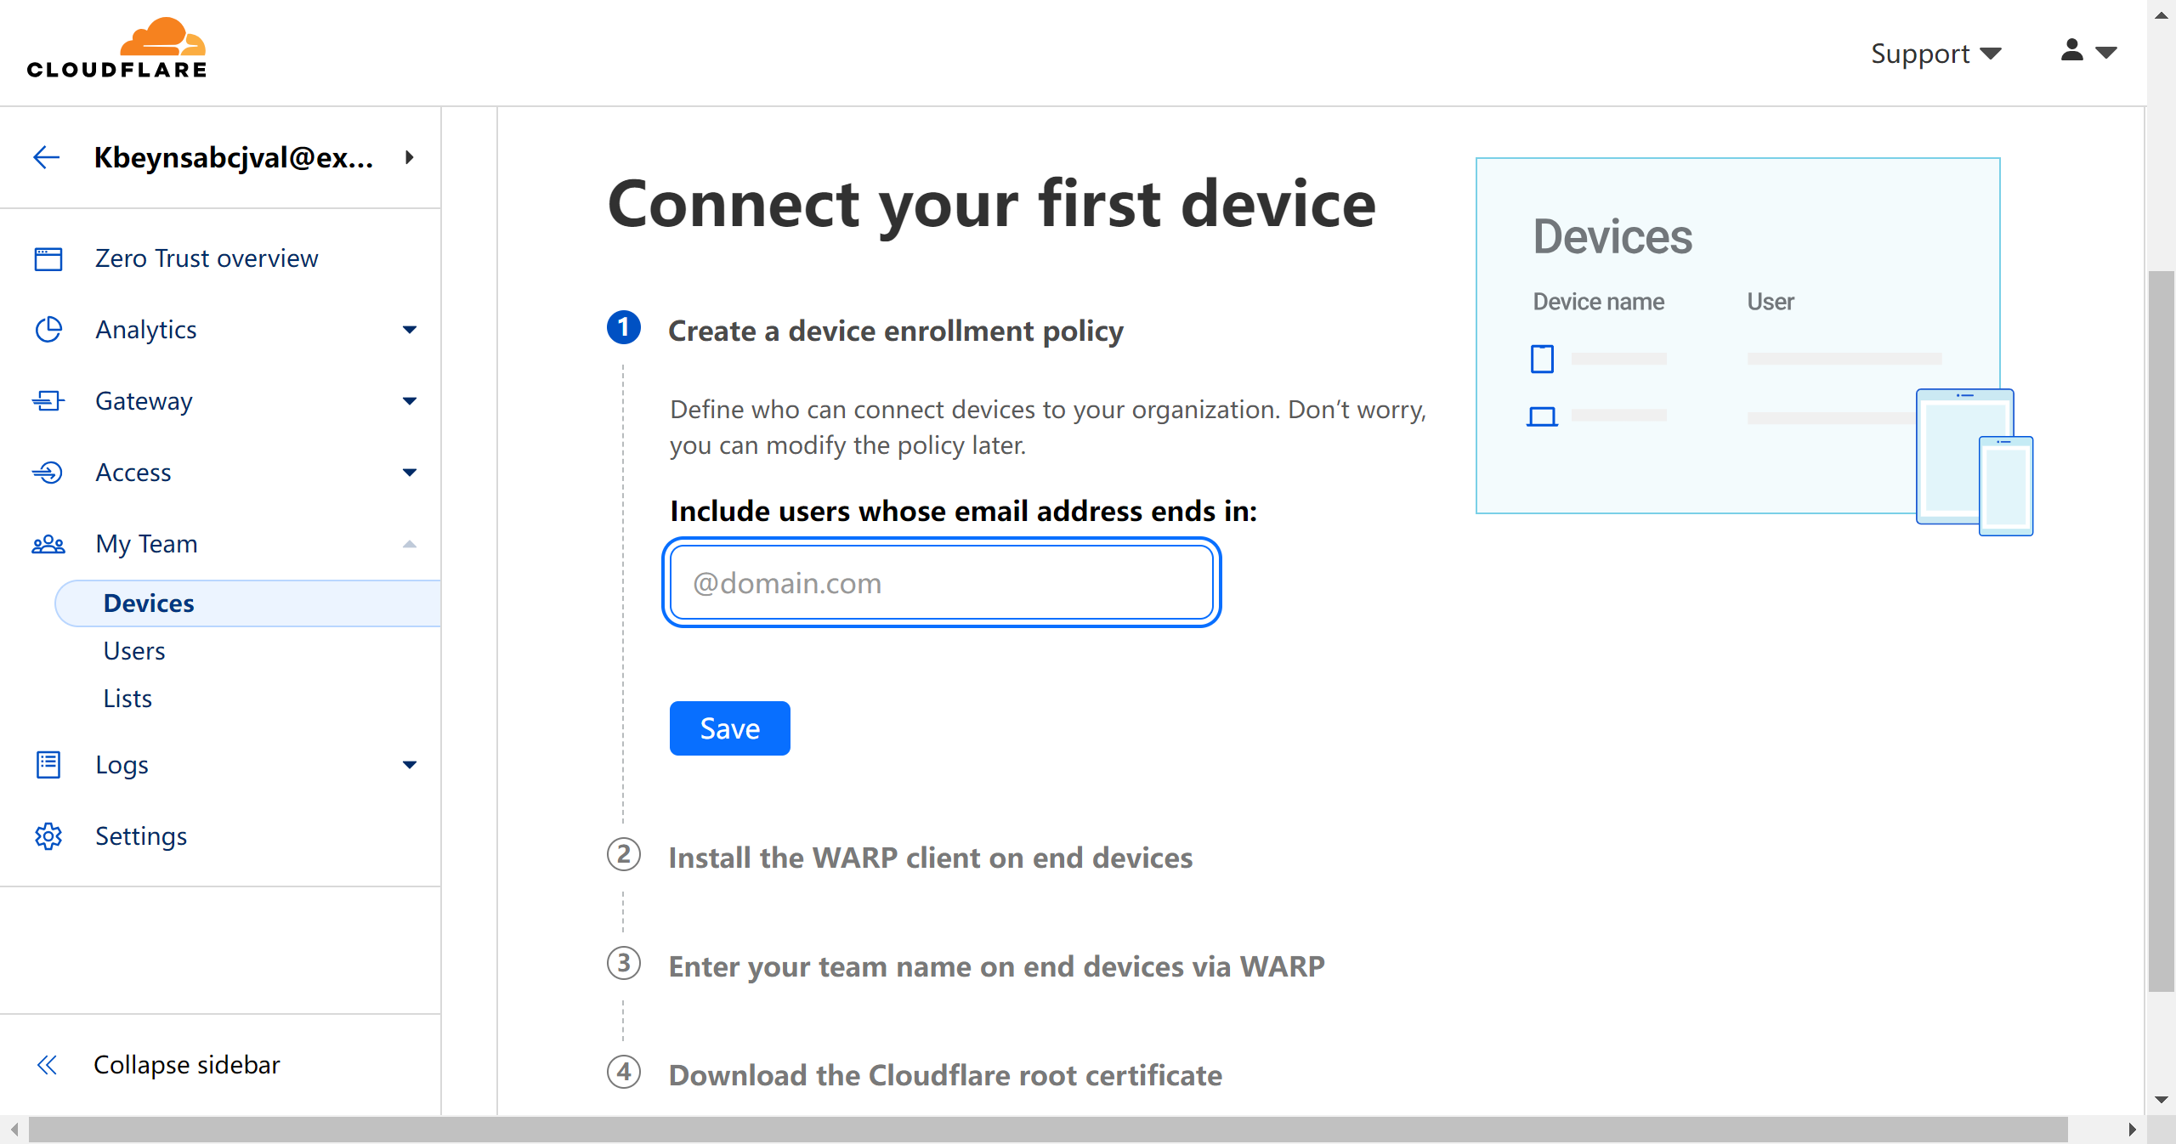Click the Access arrow icon

pyautogui.click(x=48, y=473)
